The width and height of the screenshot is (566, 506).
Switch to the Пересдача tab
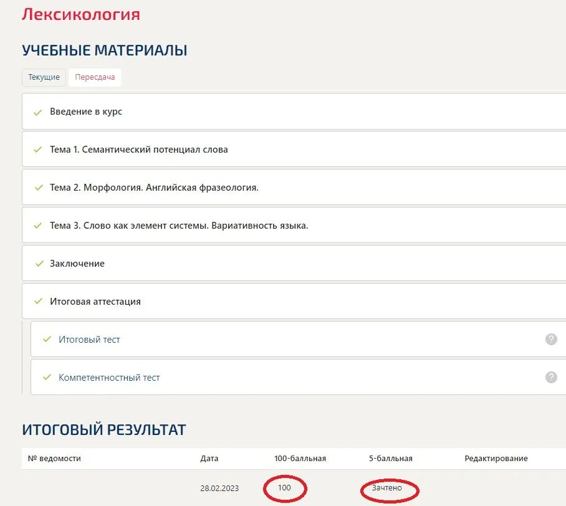(x=95, y=77)
